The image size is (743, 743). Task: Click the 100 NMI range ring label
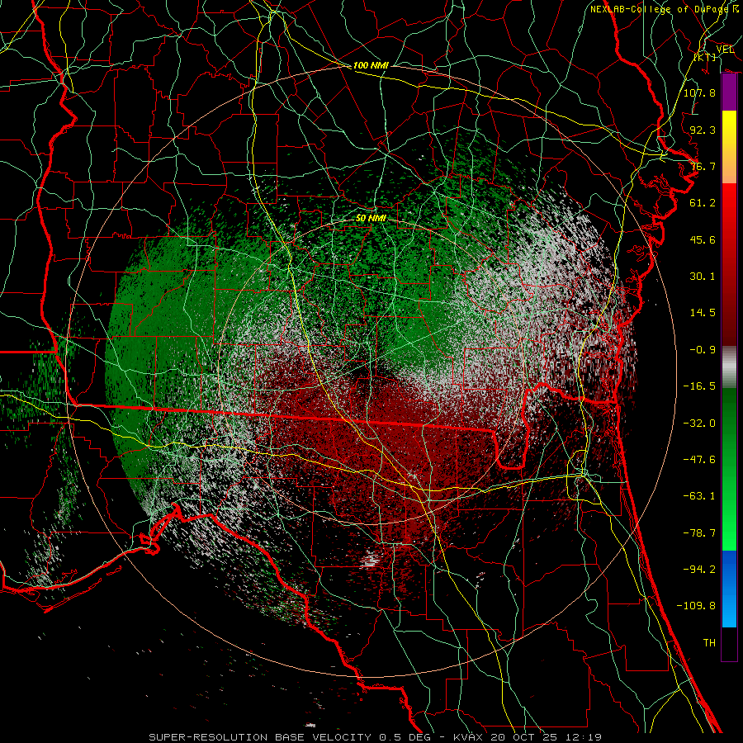pos(371,65)
